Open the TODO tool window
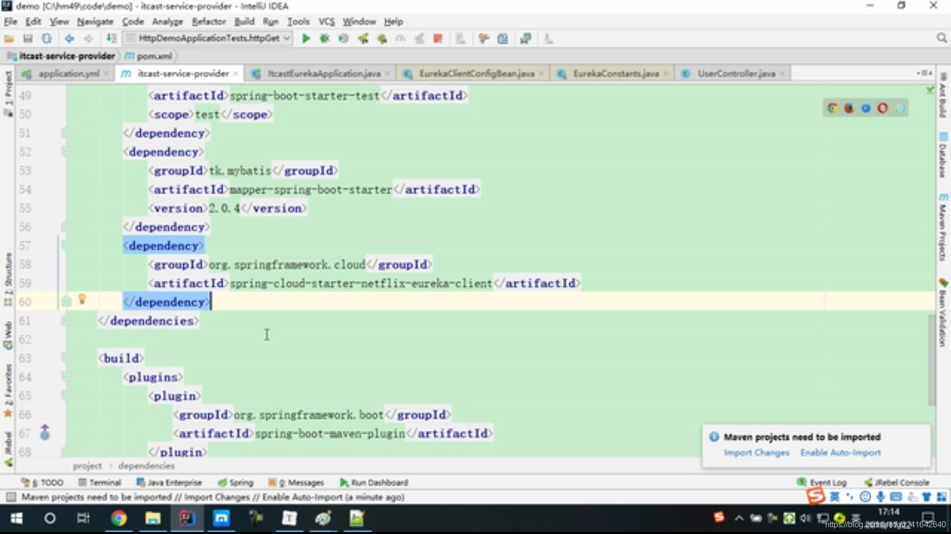This screenshot has height=534, width=951. pyautogui.click(x=42, y=482)
